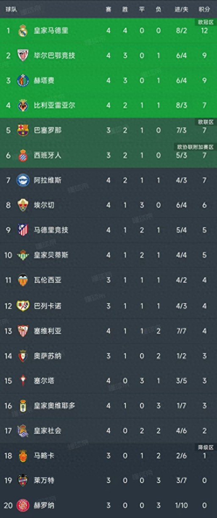Open the 马略卡 row in position 18
The height and width of the screenshot is (518, 217).
(108, 456)
